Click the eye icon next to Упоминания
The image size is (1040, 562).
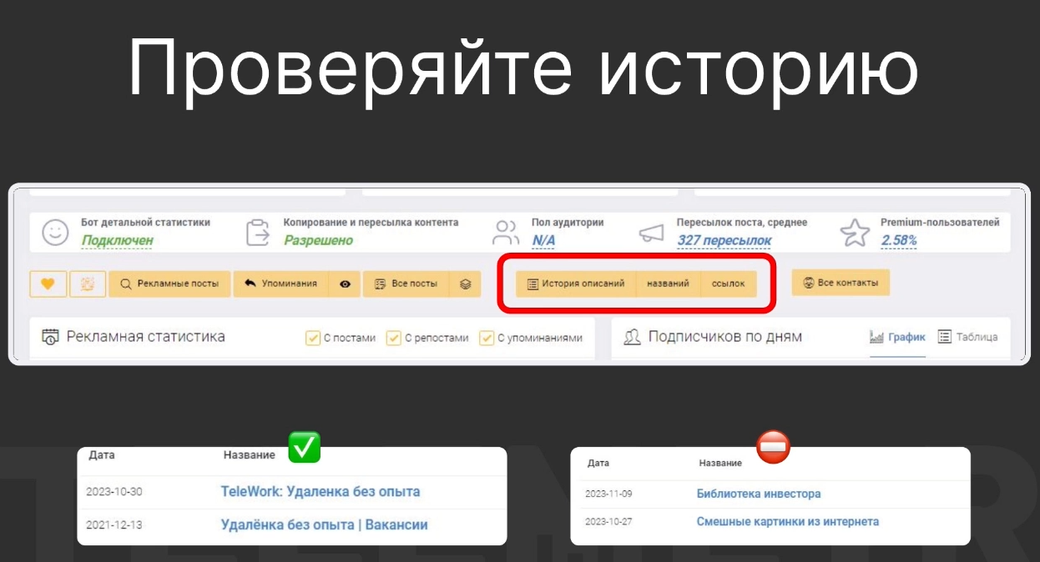(x=345, y=284)
